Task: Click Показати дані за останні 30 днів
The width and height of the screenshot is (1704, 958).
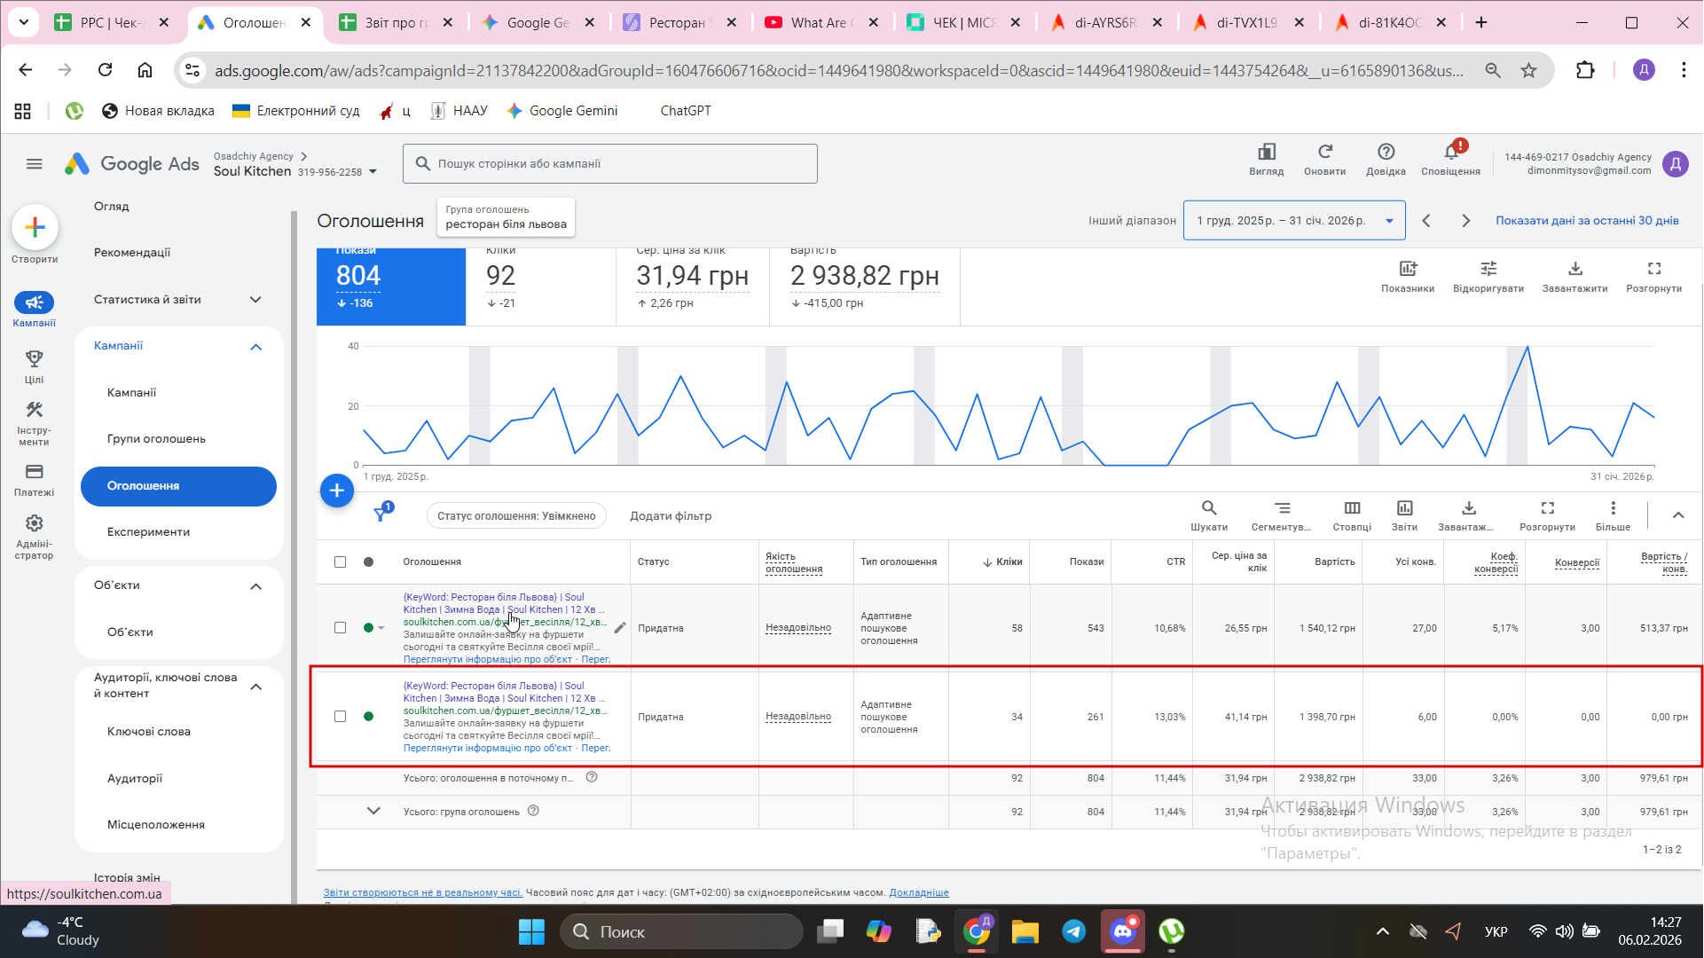Action: tap(1587, 221)
